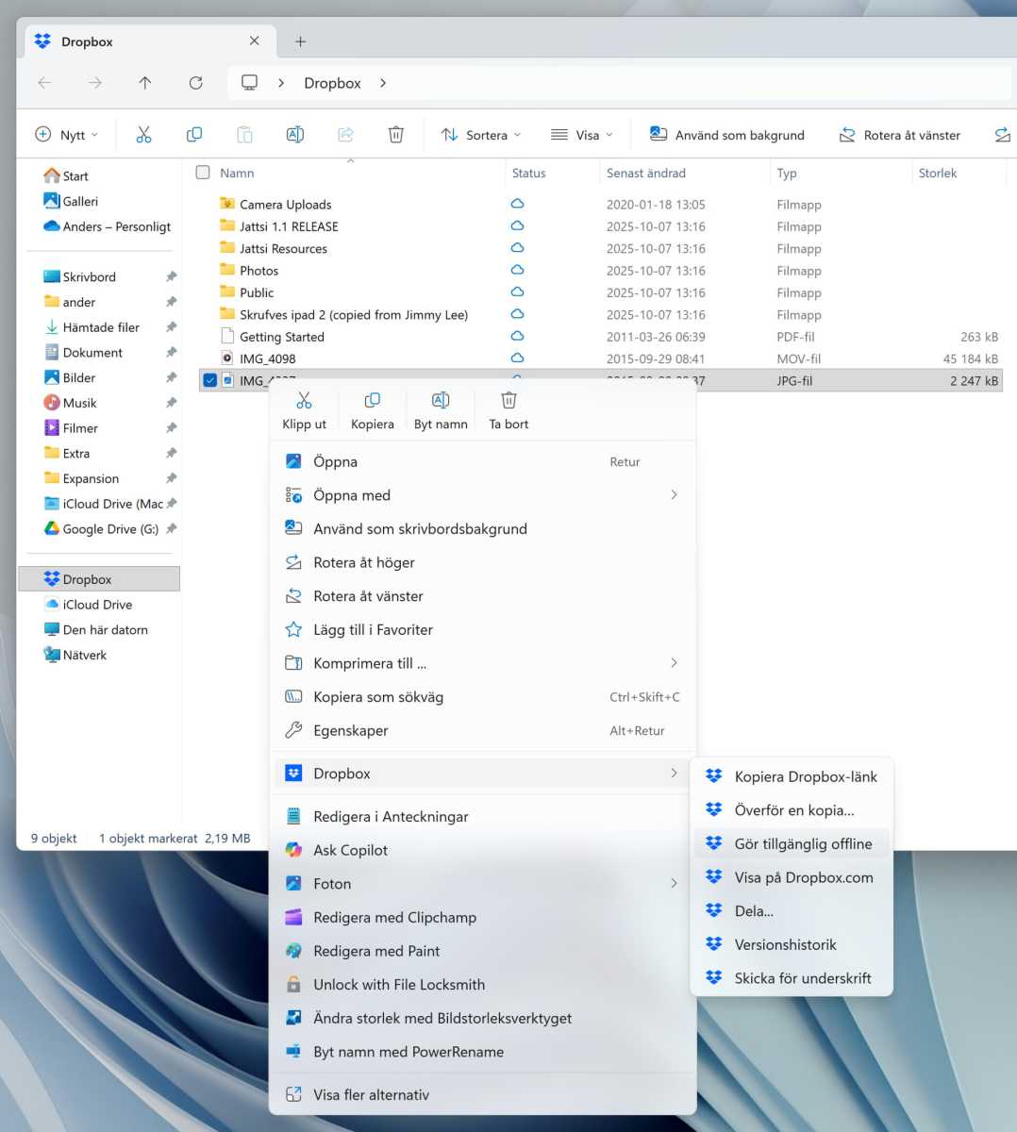Open the Visa dropdown

(x=582, y=134)
